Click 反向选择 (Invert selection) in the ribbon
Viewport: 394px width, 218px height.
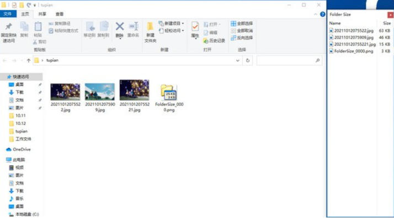(242, 37)
